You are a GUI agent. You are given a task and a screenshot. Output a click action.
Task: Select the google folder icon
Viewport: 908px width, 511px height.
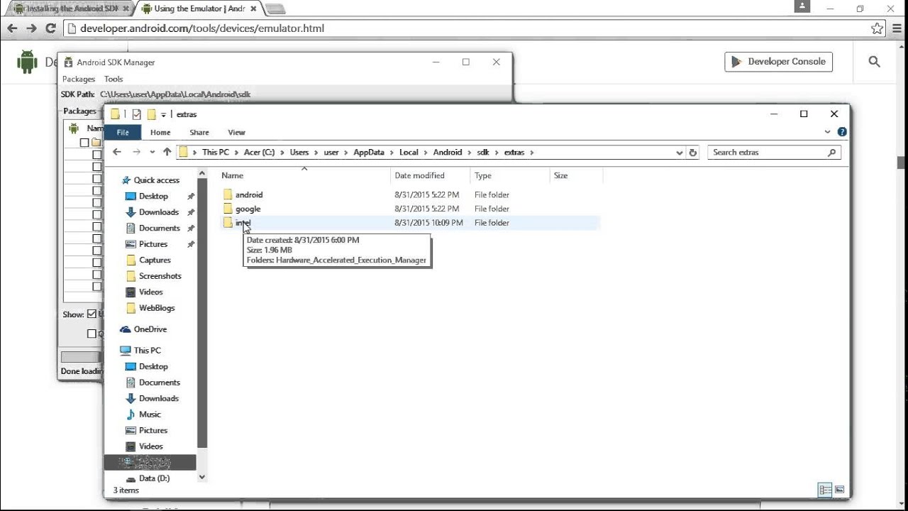click(x=228, y=209)
